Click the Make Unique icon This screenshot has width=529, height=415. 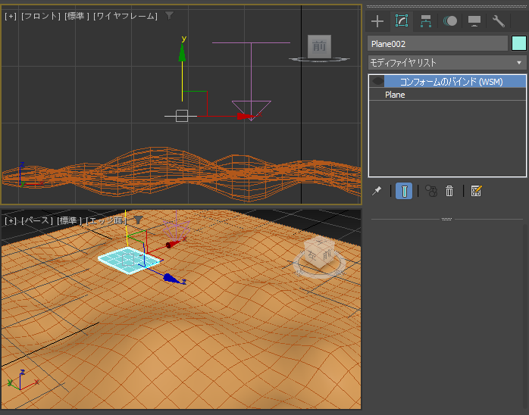[431, 191]
